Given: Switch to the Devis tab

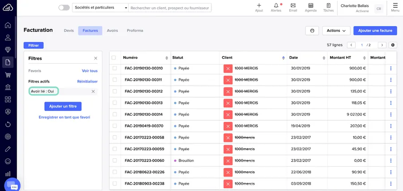Looking at the screenshot, I should [x=69, y=30].
